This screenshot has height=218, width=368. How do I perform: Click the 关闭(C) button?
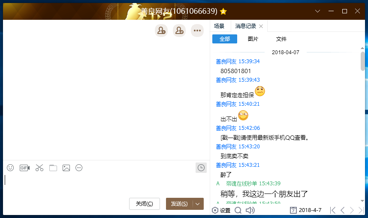pyautogui.click(x=145, y=204)
